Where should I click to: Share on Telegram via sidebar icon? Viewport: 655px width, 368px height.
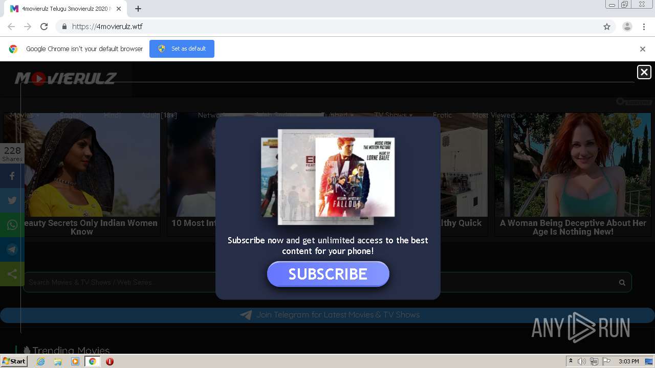click(12, 249)
